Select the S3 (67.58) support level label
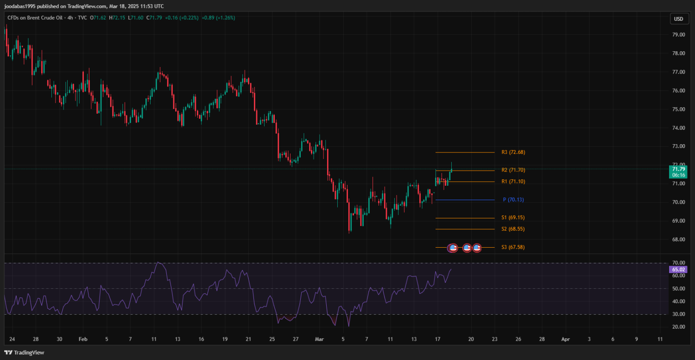Viewport: 695px width, 360px height. pyautogui.click(x=513, y=247)
